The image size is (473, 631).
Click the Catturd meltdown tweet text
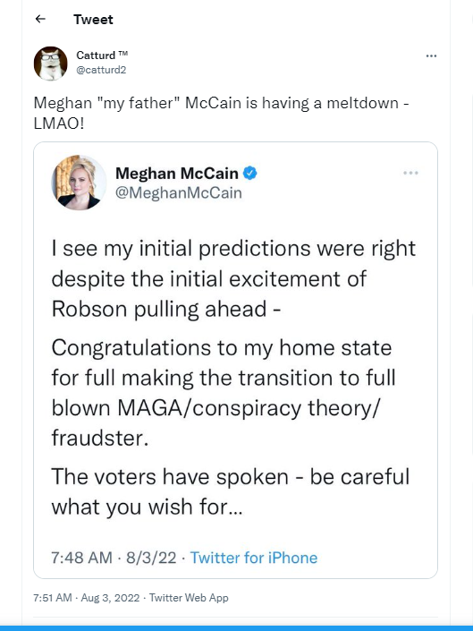pyautogui.click(x=222, y=113)
